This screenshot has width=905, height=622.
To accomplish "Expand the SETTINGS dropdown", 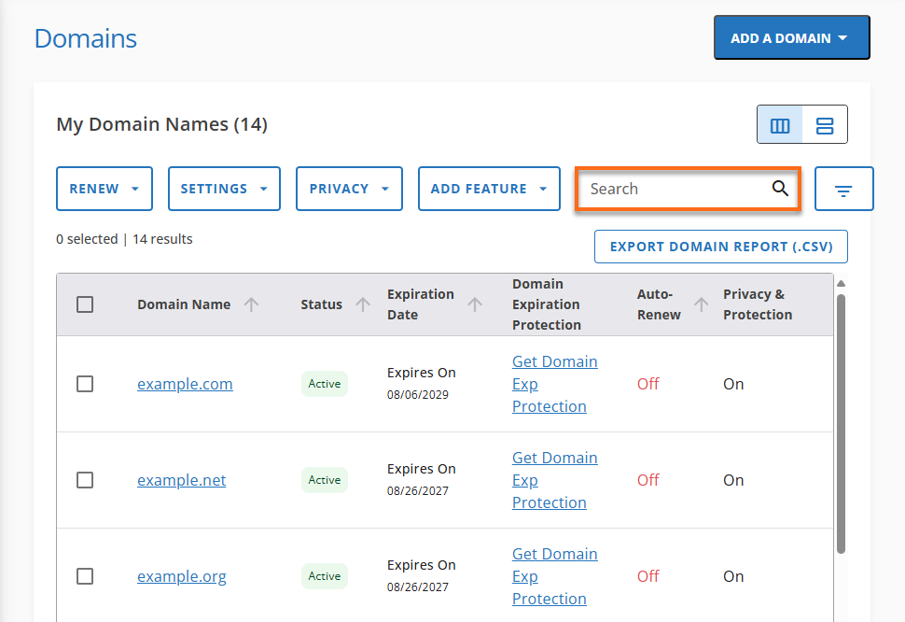I will click(x=224, y=189).
